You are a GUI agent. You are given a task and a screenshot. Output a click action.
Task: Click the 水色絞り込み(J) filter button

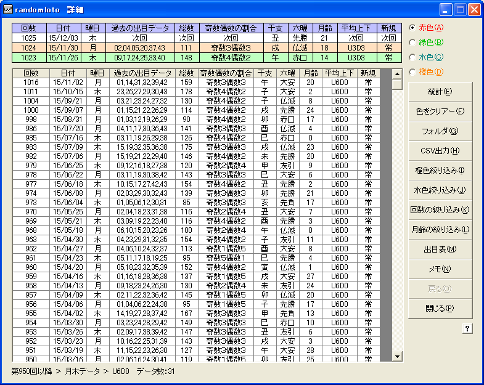pyautogui.click(x=440, y=190)
